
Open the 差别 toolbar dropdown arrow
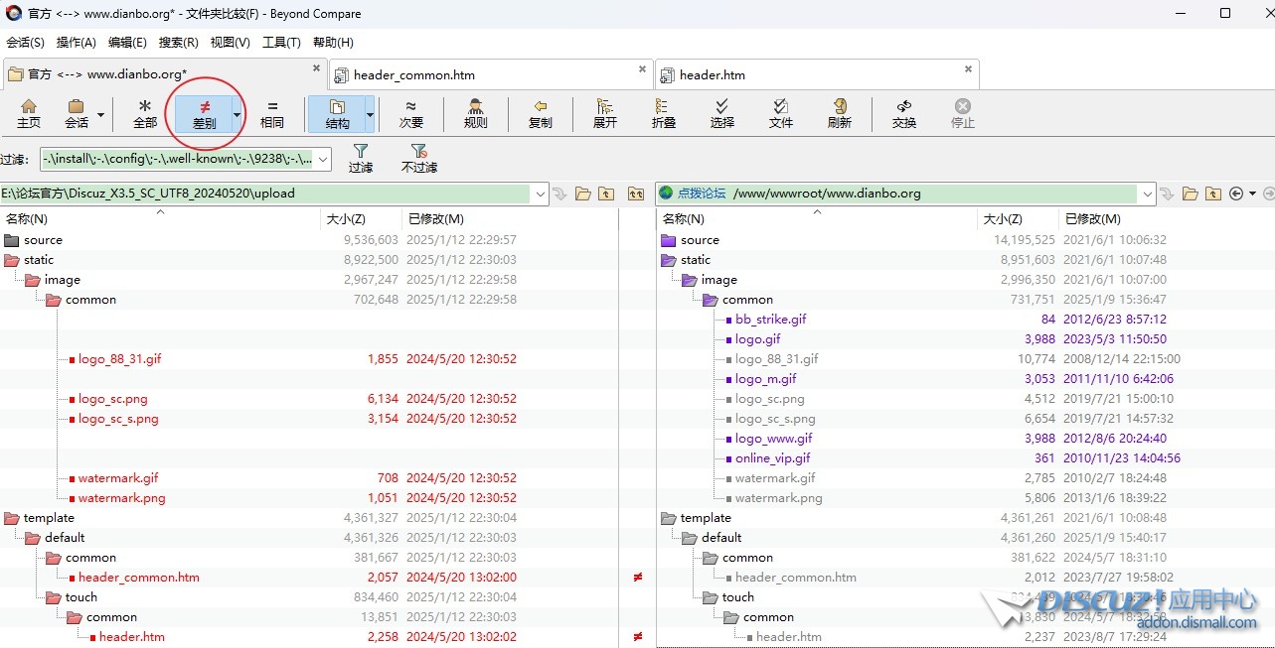tap(237, 114)
